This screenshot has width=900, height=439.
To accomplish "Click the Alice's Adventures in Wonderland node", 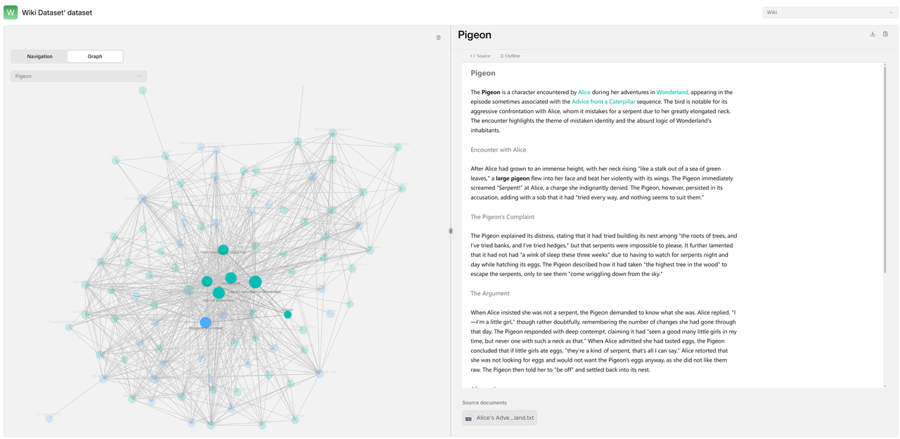I will 255,282.
